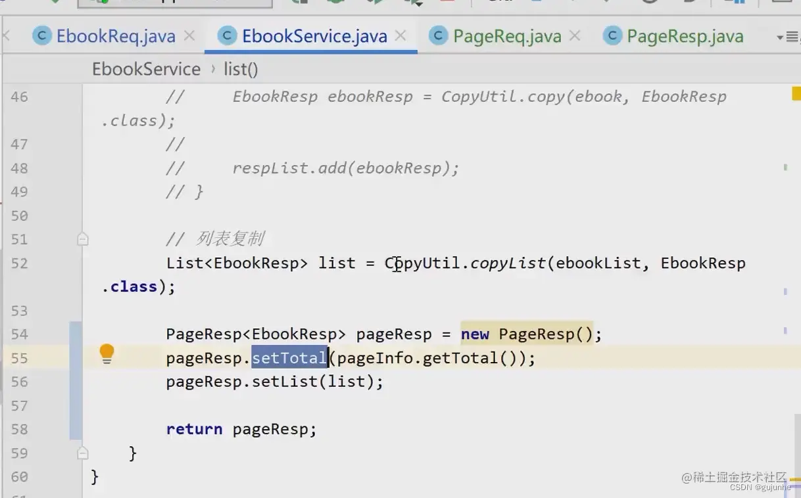
Task: Open the hidden tabs list dropdown
Action: [787, 37]
